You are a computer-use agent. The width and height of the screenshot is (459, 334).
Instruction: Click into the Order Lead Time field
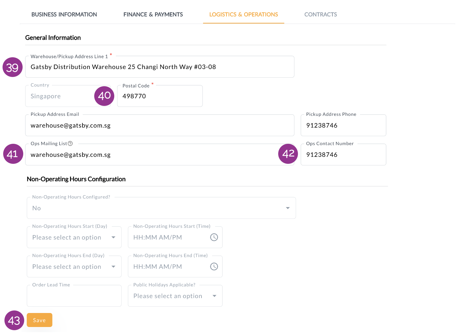click(74, 296)
